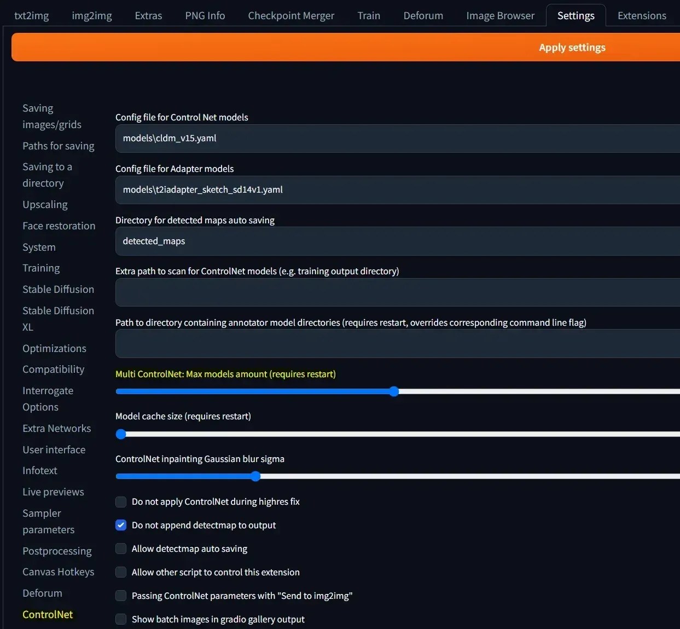The image size is (680, 629).
Task: Edit Config file for Control Net models field
Action: (398, 139)
